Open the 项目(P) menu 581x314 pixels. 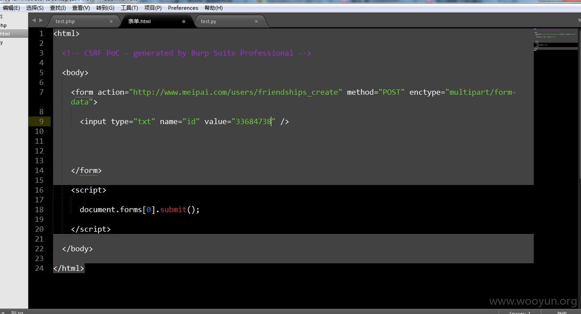[x=153, y=8]
